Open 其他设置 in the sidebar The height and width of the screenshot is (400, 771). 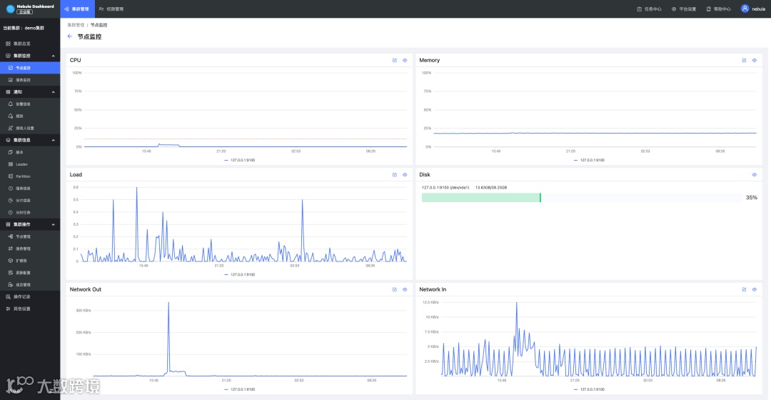point(30,309)
